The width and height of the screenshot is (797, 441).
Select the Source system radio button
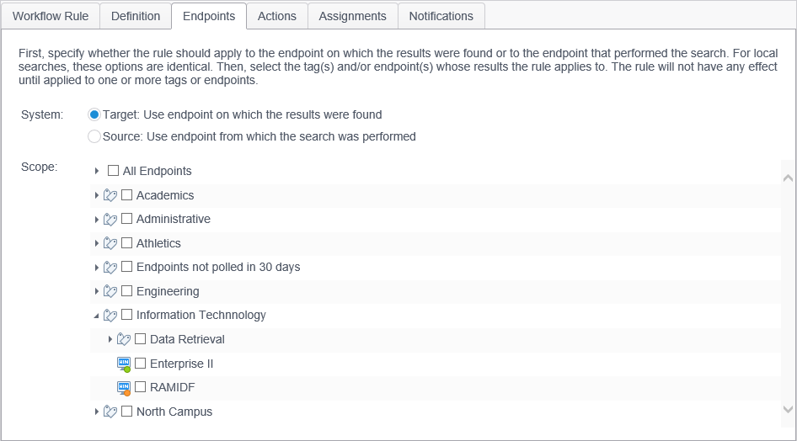click(x=94, y=136)
